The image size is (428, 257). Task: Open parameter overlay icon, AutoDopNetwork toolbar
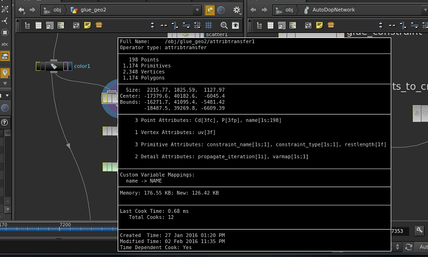(x=282, y=26)
